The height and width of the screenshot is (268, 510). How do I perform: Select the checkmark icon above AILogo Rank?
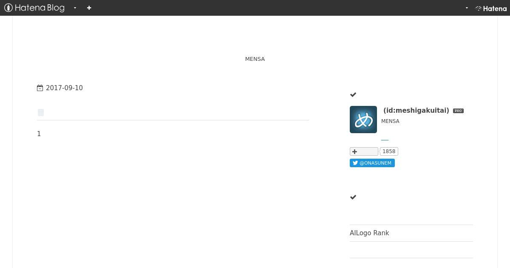(353, 197)
